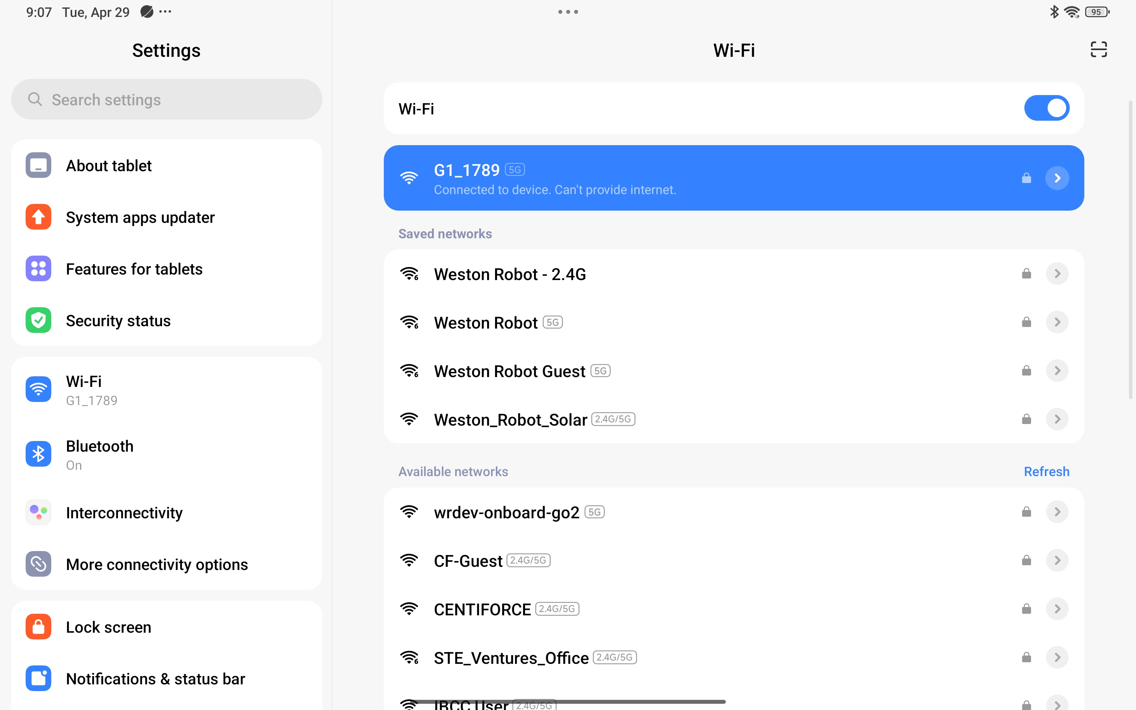Viewport: 1136px width, 710px height.
Task: Click the Wi-Fi panel scrollbar
Action: click(x=1130, y=249)
